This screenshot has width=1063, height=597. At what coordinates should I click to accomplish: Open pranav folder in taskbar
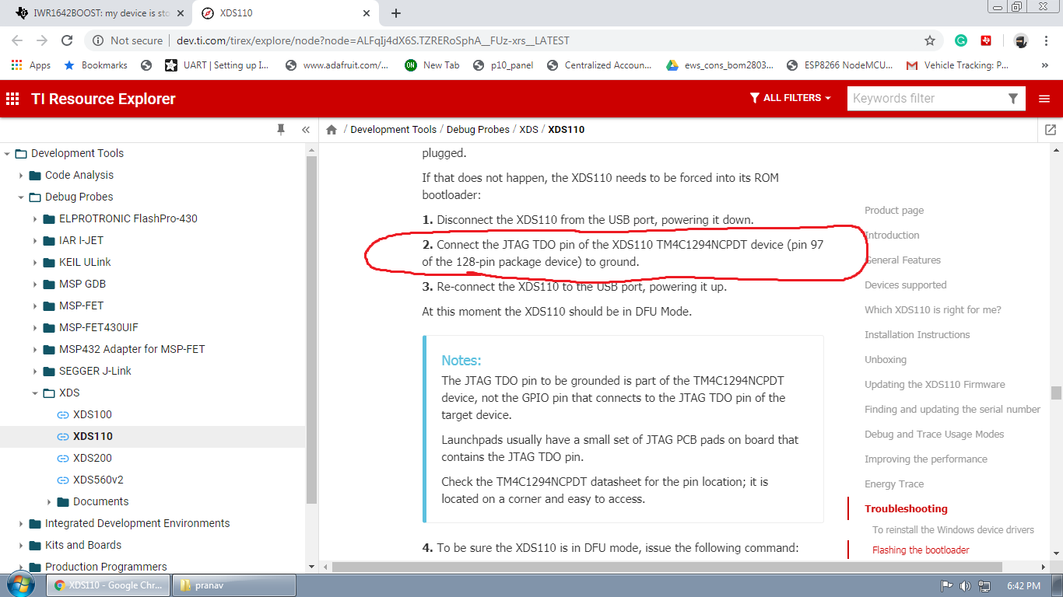(x=233, y=585)
